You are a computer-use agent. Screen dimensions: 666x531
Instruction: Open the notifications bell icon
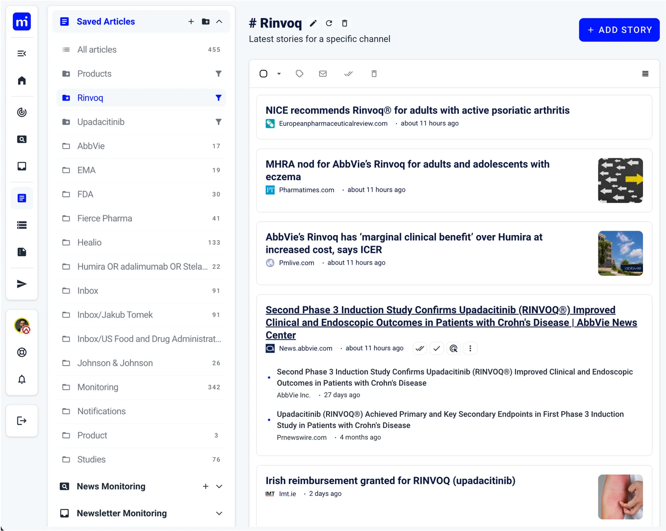[x=22, y=379]
